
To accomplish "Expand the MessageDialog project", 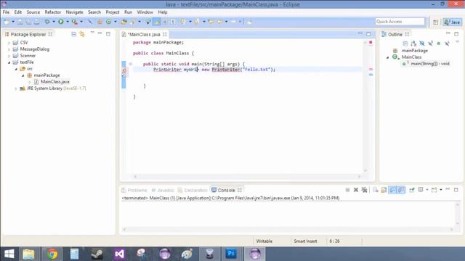I will point(9,49).
